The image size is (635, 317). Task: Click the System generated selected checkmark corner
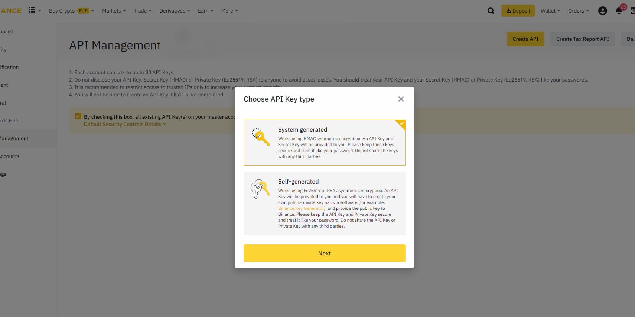[401, 124]
